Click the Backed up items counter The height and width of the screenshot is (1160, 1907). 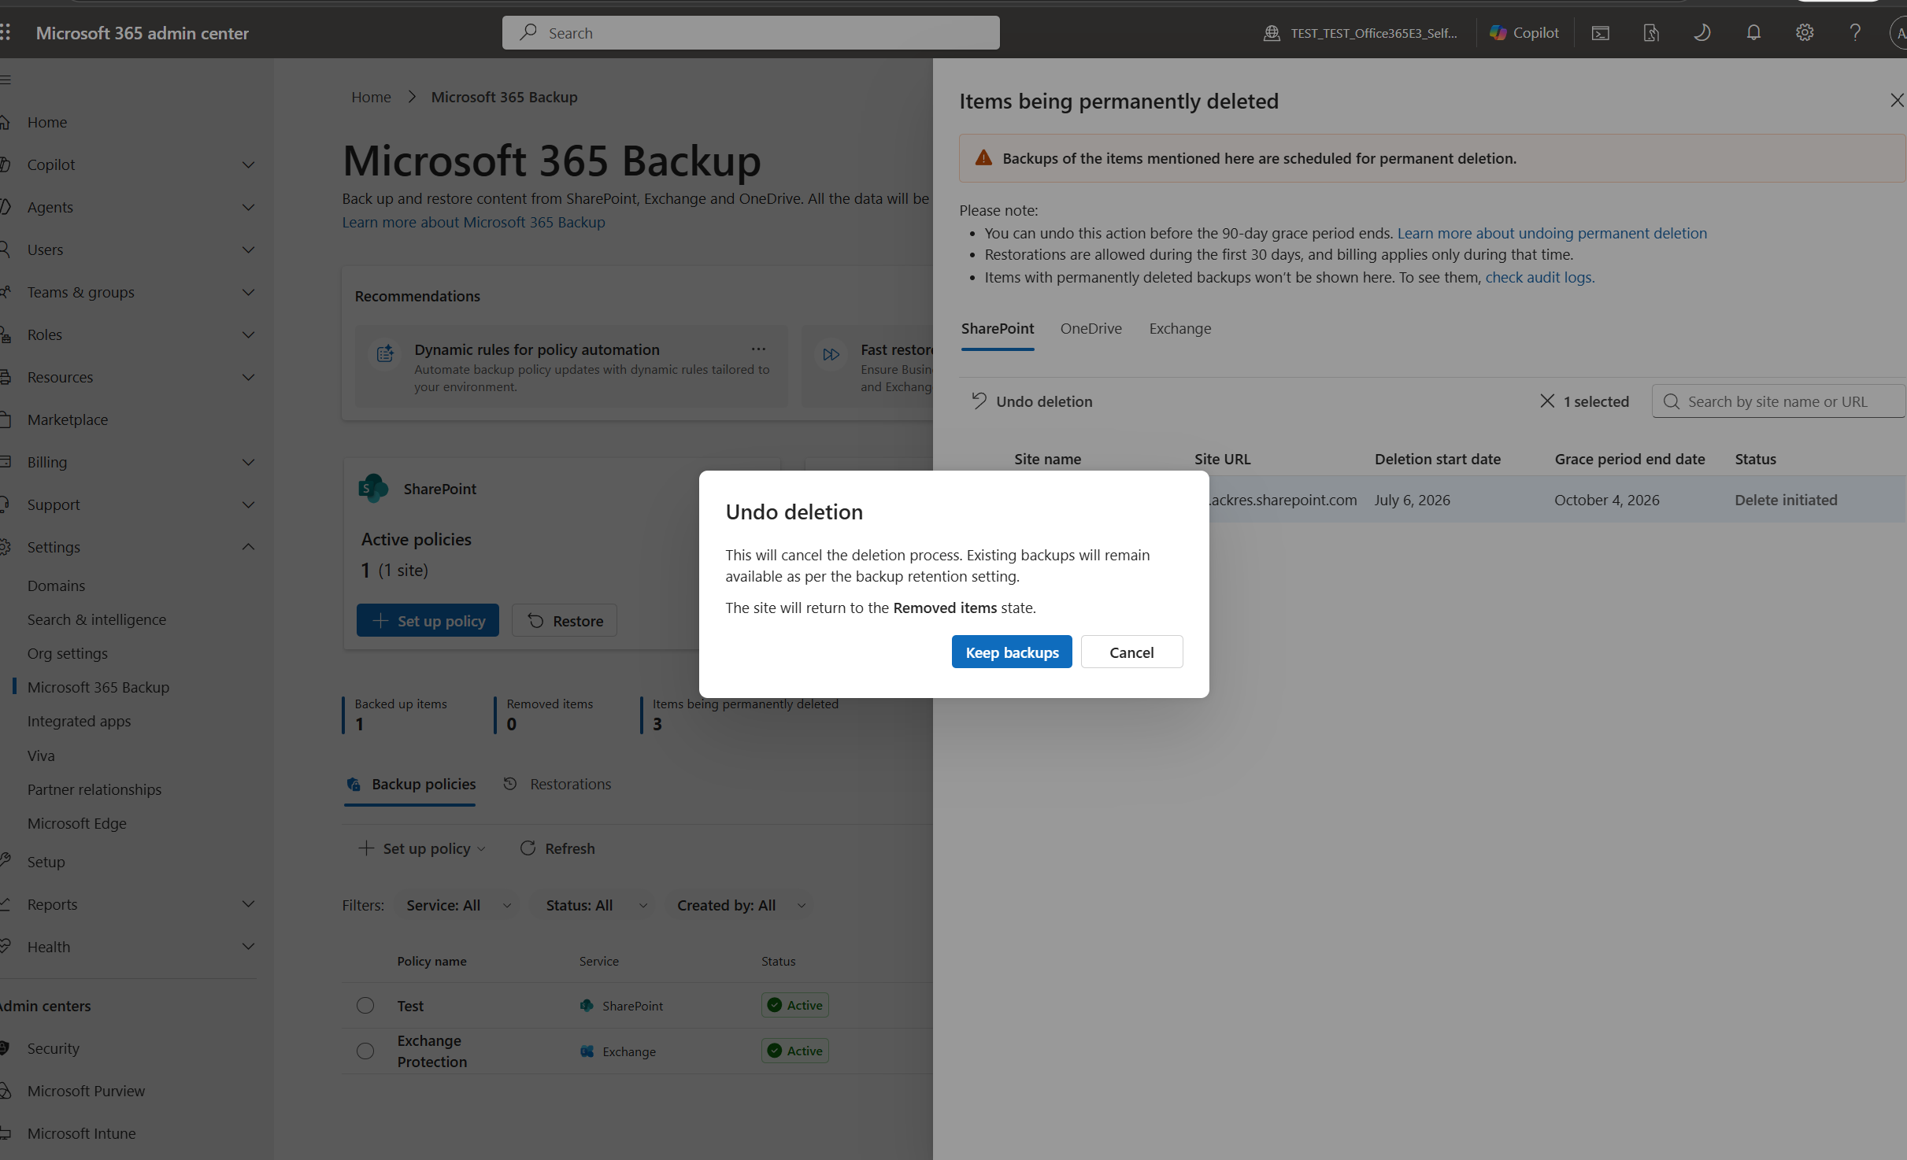(395, 715)
